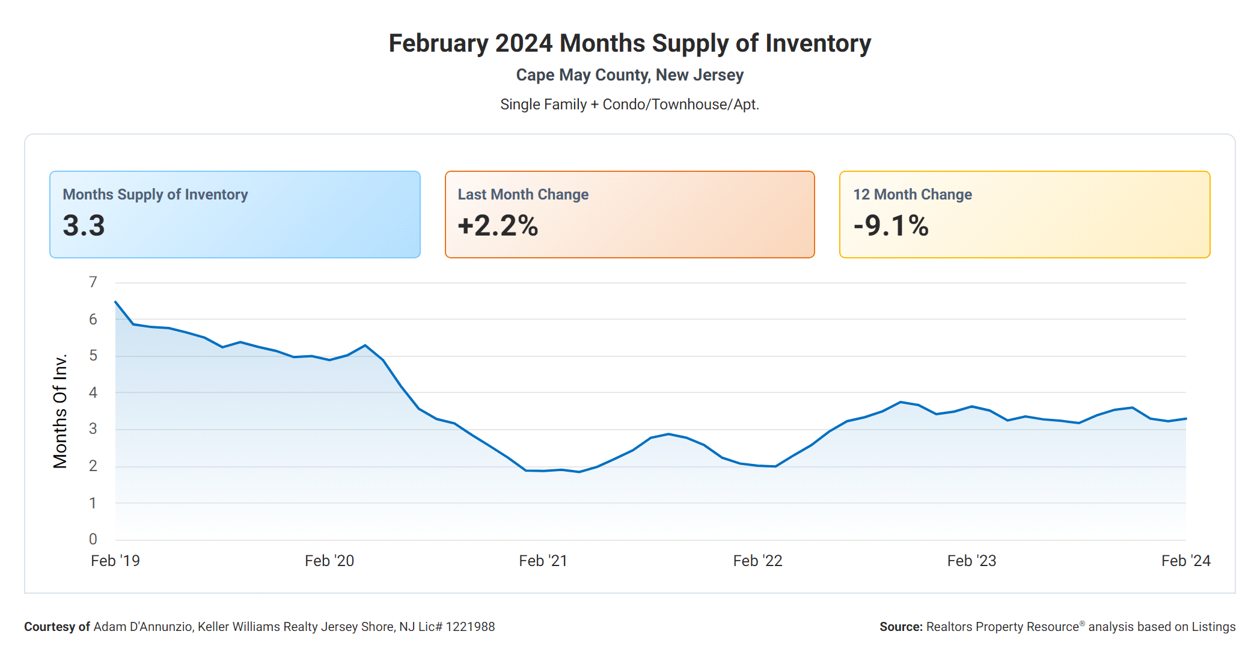This screenshot has width=1260, height=661.
Task: Click the +2.2% change value
Action: [498, 226]
